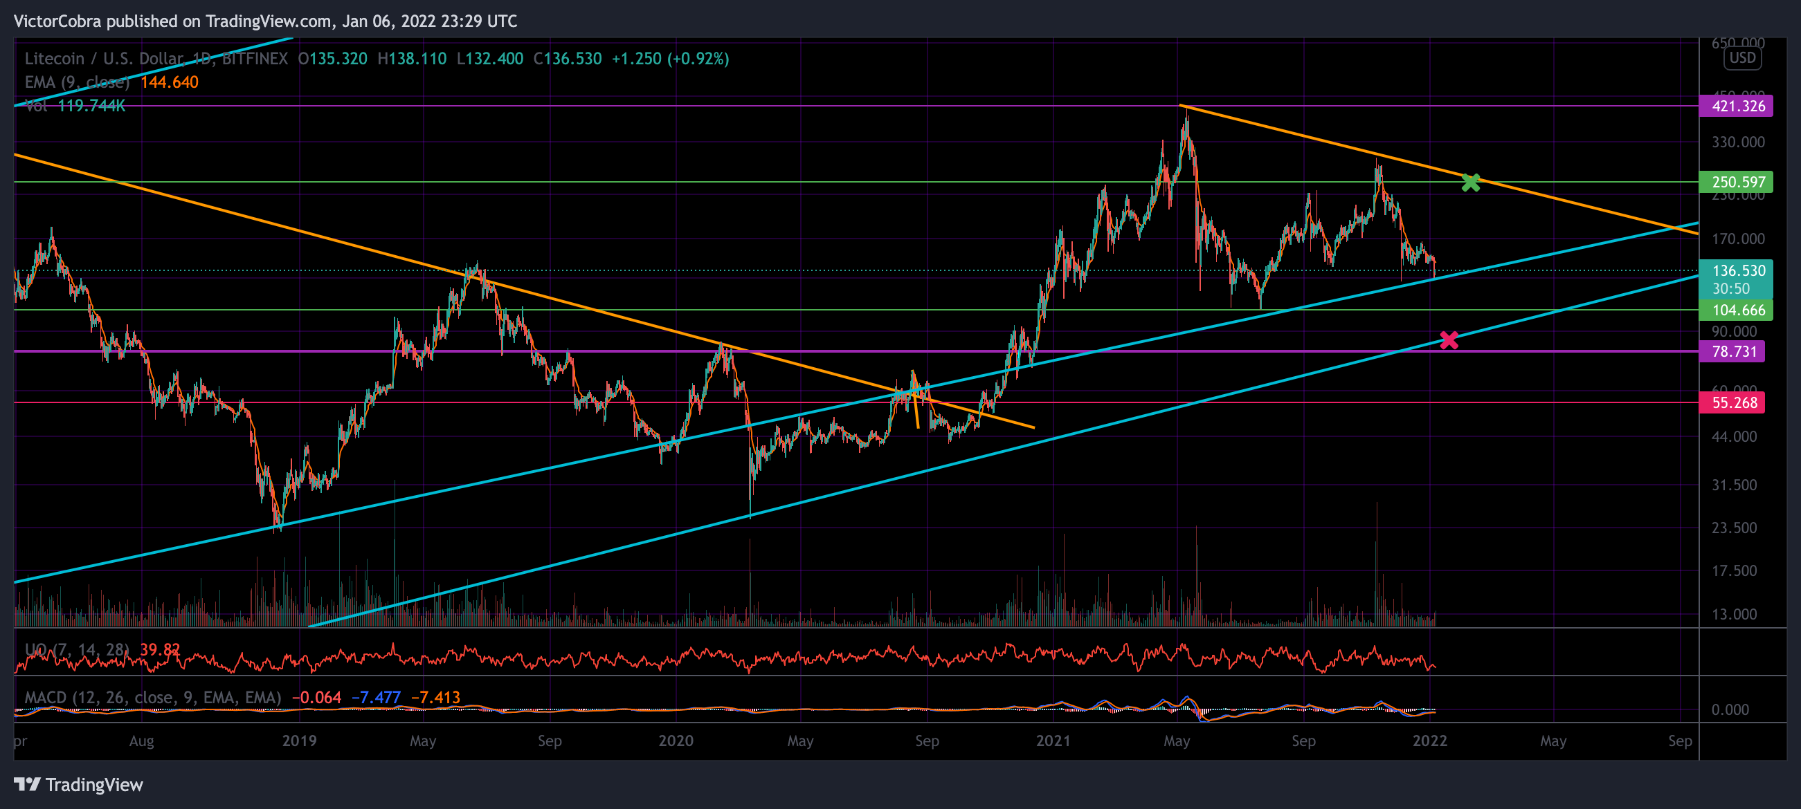
Task: Select the 250.597 price label
Action: click(x=1736, y=183)
